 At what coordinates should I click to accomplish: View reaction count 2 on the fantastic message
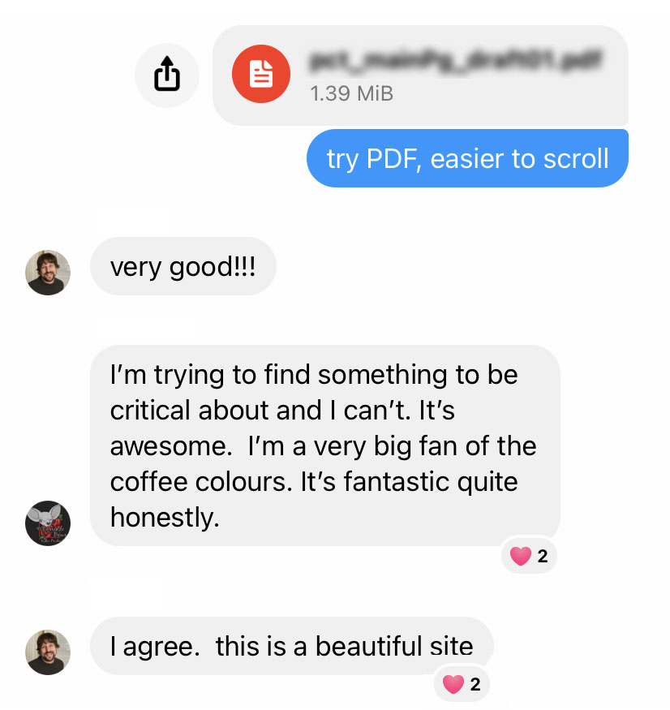pyautogui.click(x=543, y=556)
